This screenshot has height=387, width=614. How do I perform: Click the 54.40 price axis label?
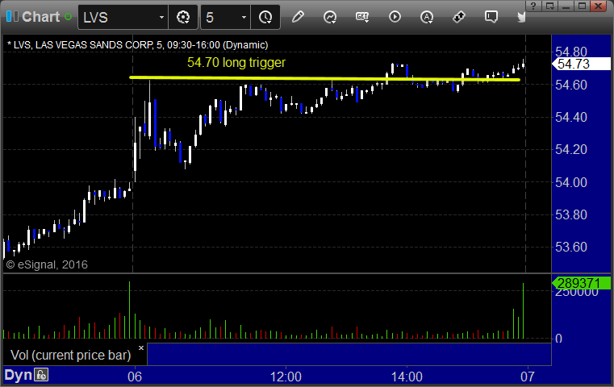click(571, 117)
